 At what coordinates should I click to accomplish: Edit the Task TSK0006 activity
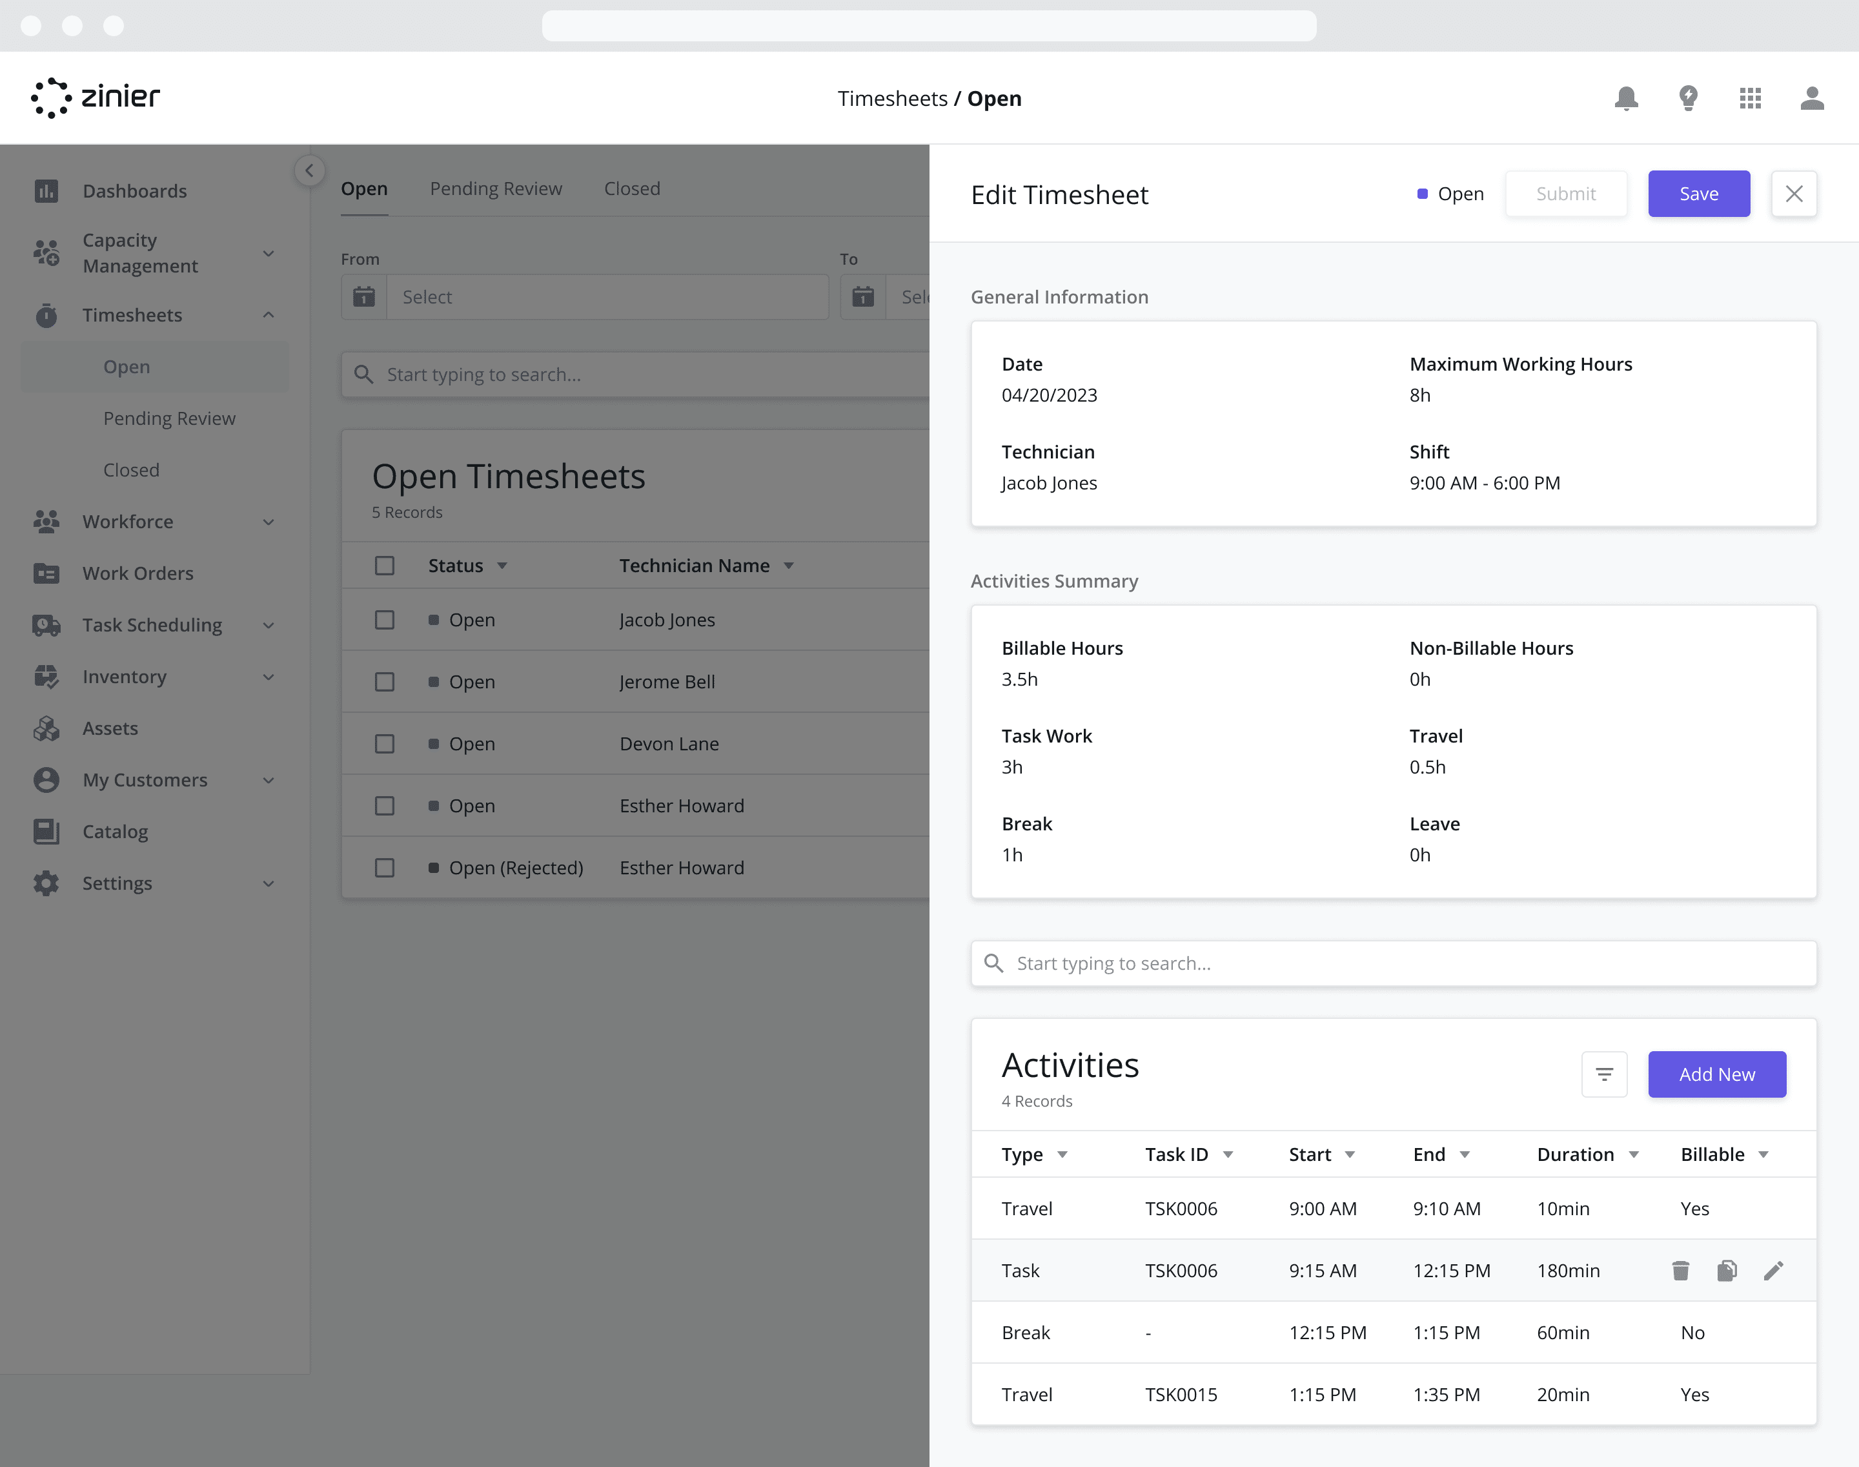click(1773, 1270)
